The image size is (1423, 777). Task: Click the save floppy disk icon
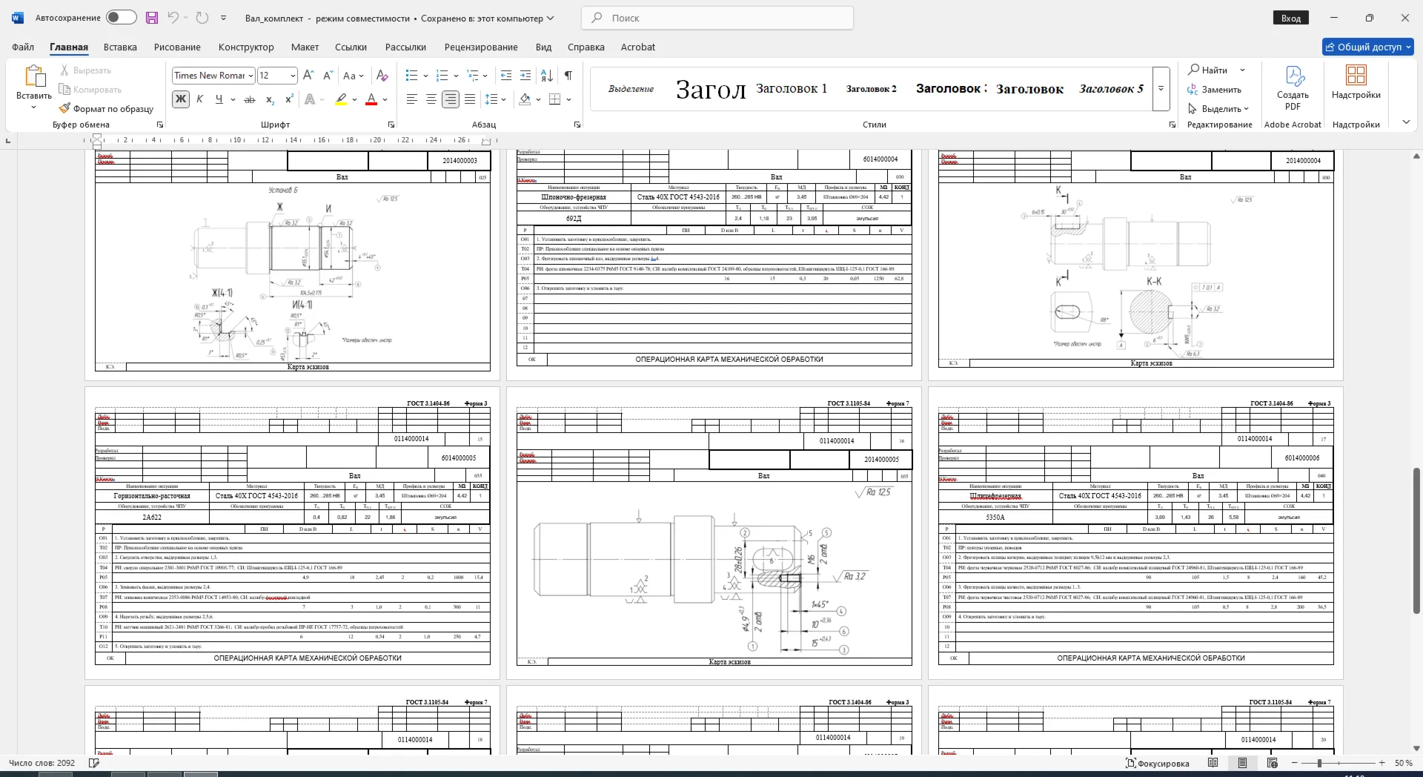(x=152, y=18)
